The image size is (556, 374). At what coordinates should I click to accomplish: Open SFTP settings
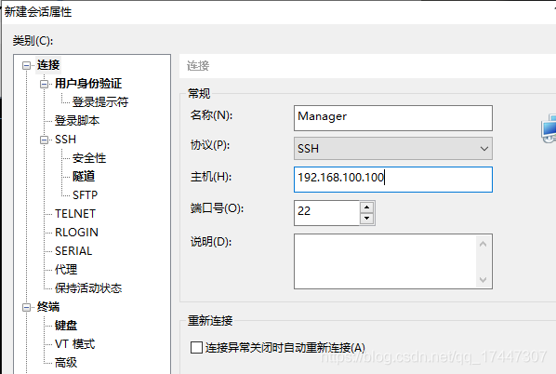[85, 195]
